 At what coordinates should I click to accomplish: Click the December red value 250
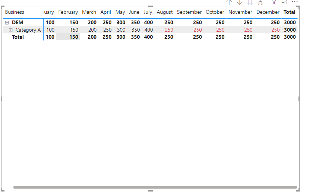[x=275, y=30]
